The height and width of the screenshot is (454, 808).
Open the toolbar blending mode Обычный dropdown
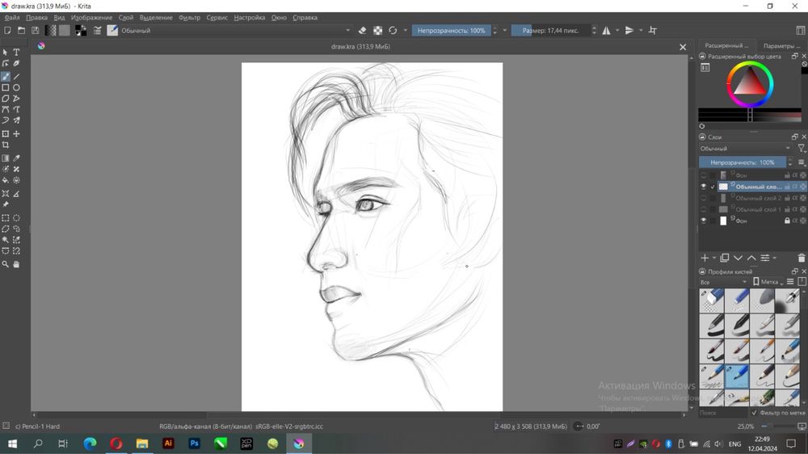(x=235, y=31)
